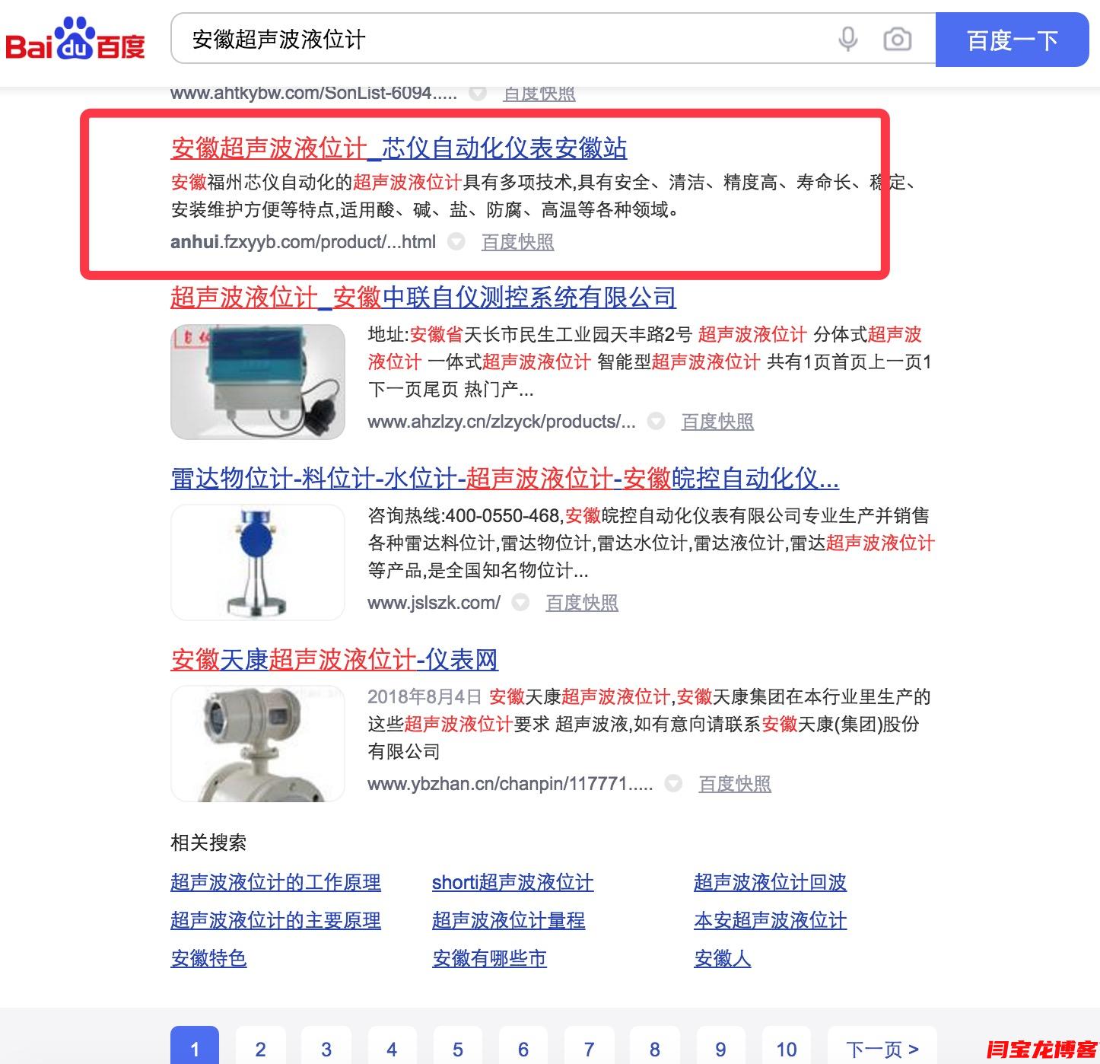Viewport: 1100px width, 1064px height.
Task: Open 百度快照 for www.jslszk.com result
Action: [582, 603]
